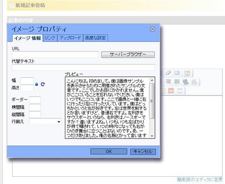Image resolution: width=225 pixels, height=184 pixels.
Task: Click the faded unlink icon next to globe
Action: [x=194, y=82]
